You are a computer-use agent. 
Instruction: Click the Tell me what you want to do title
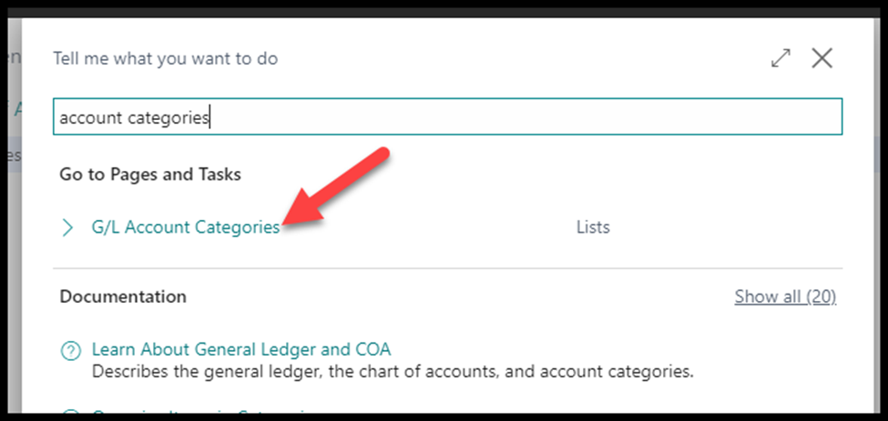pyautogui.click(x=165, y=58)
